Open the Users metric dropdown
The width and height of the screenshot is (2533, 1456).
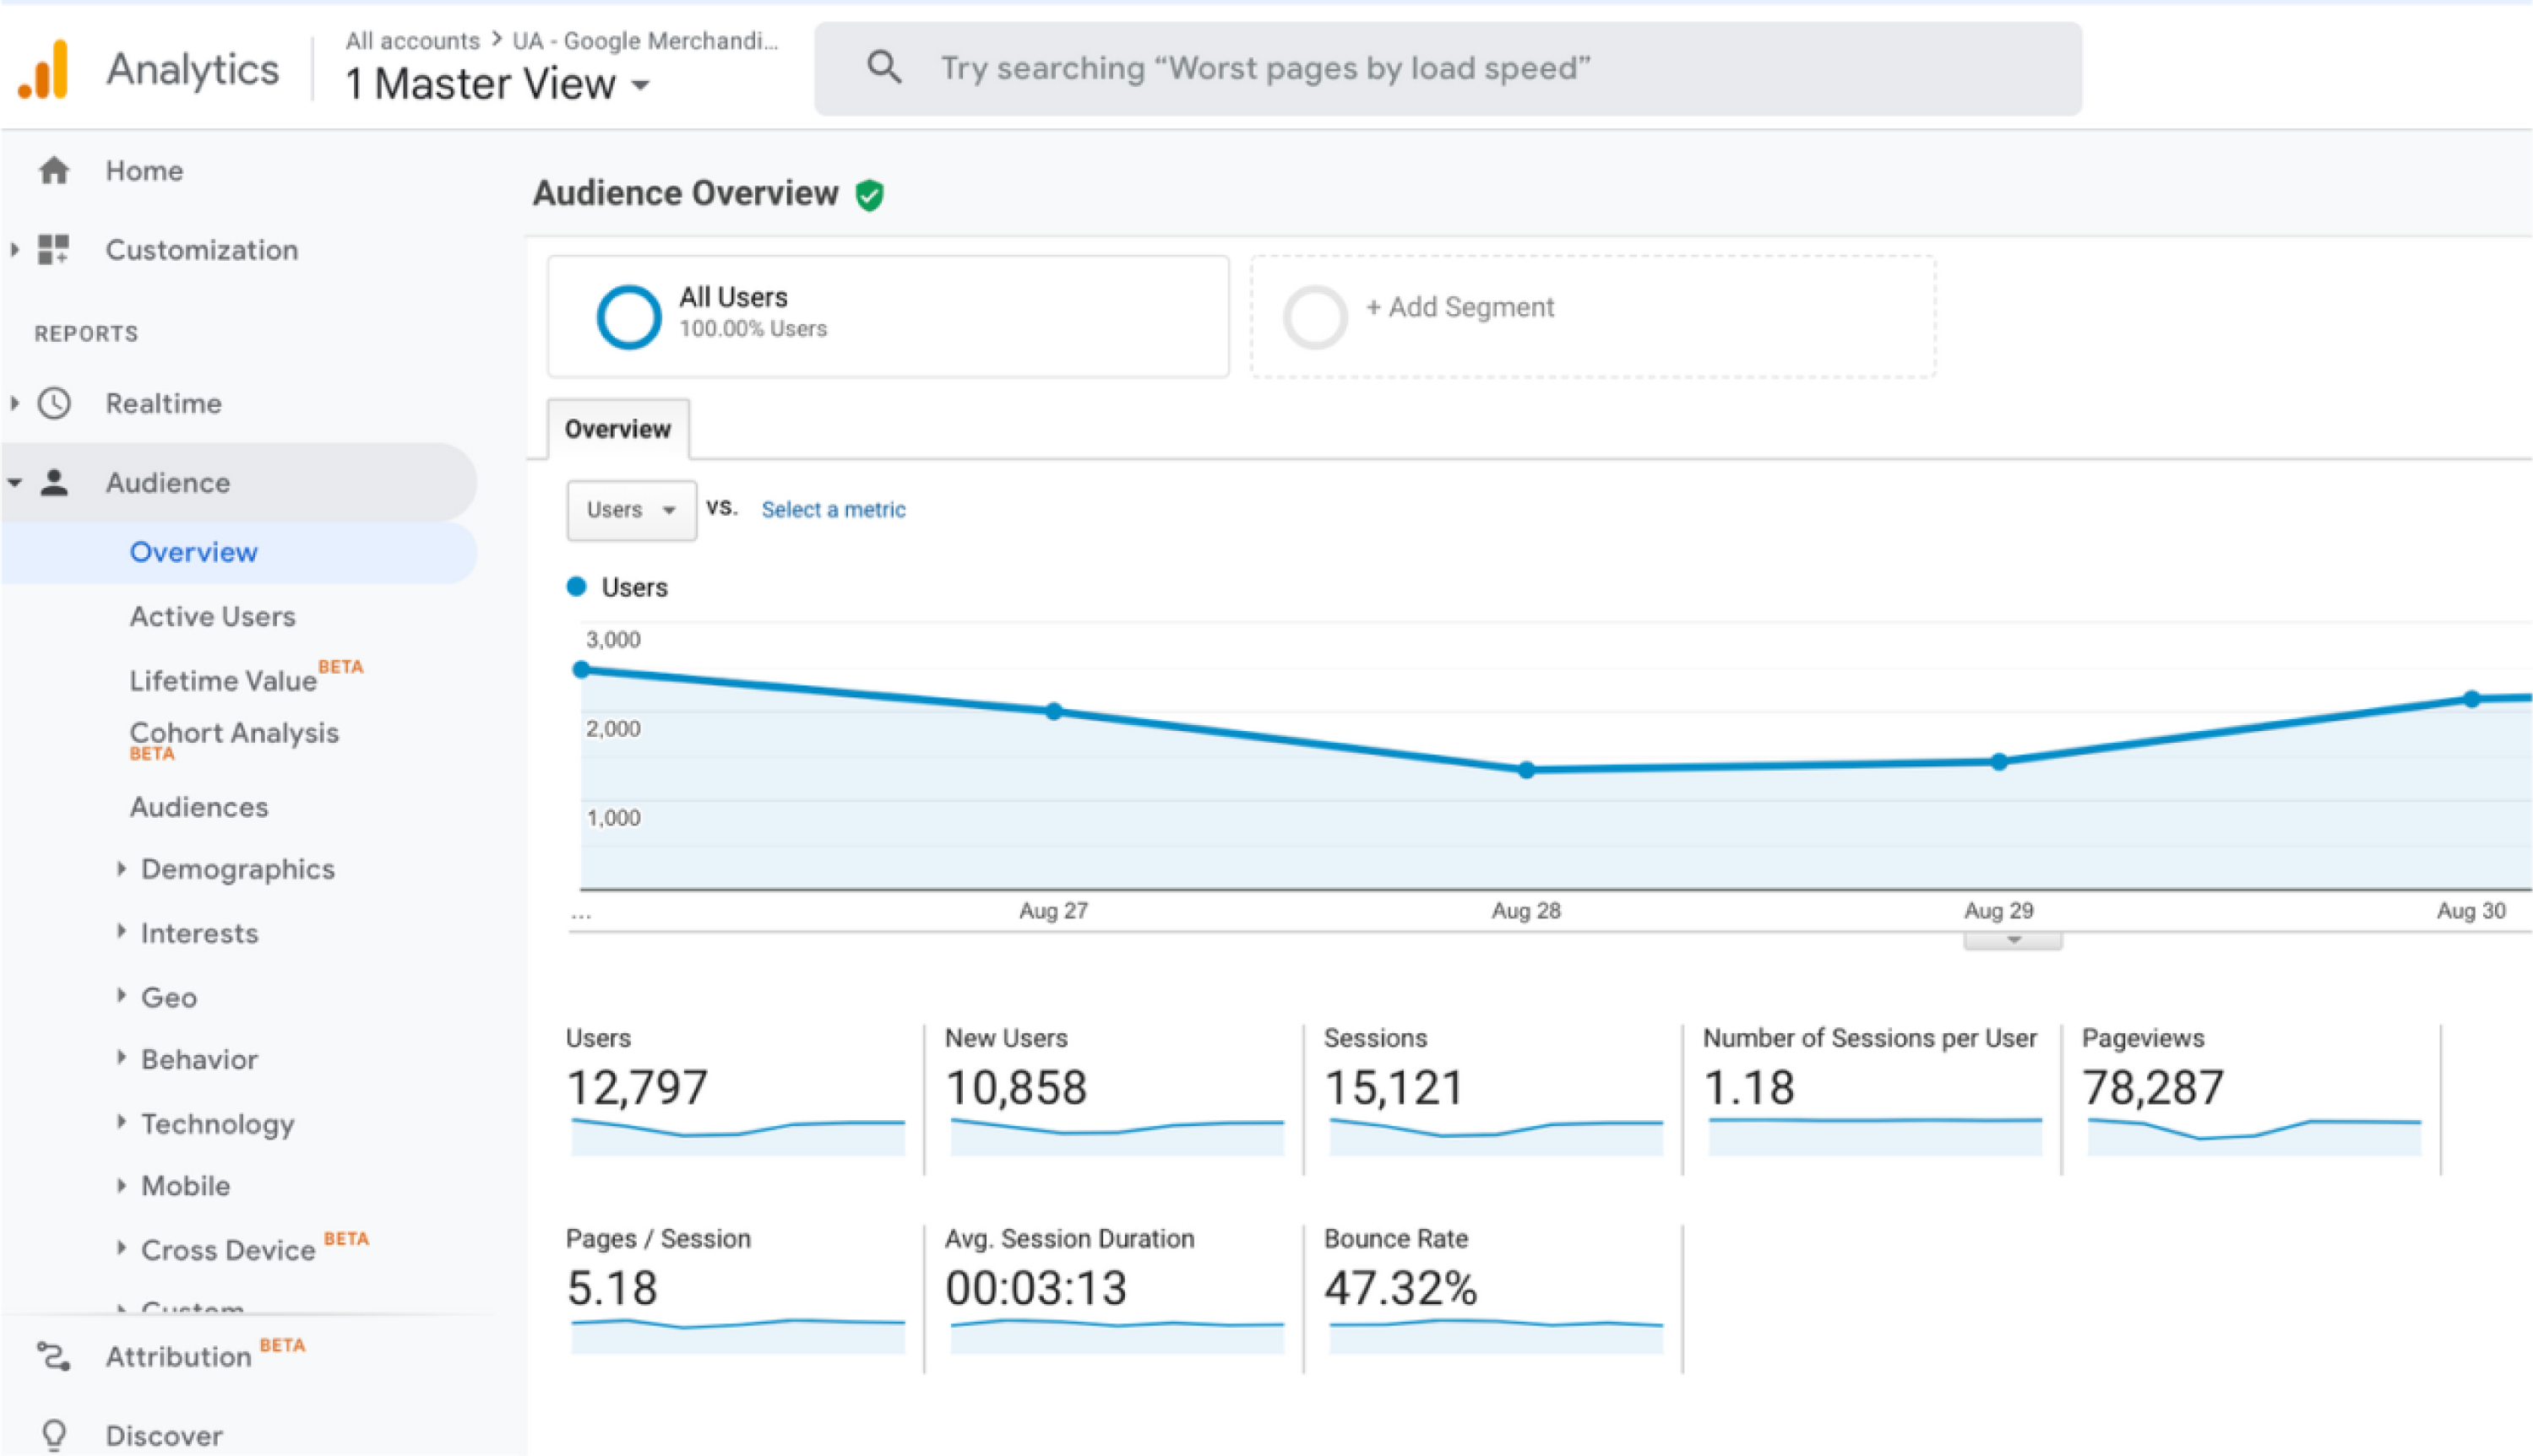[630, 510]
